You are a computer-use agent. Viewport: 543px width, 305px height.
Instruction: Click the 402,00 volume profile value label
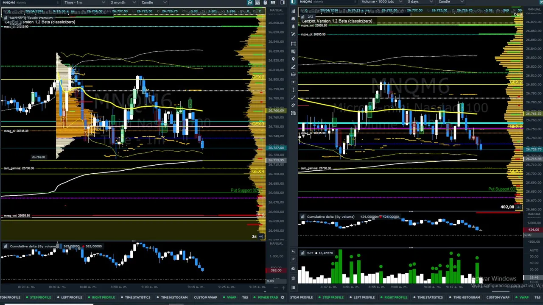pos(507,207)
